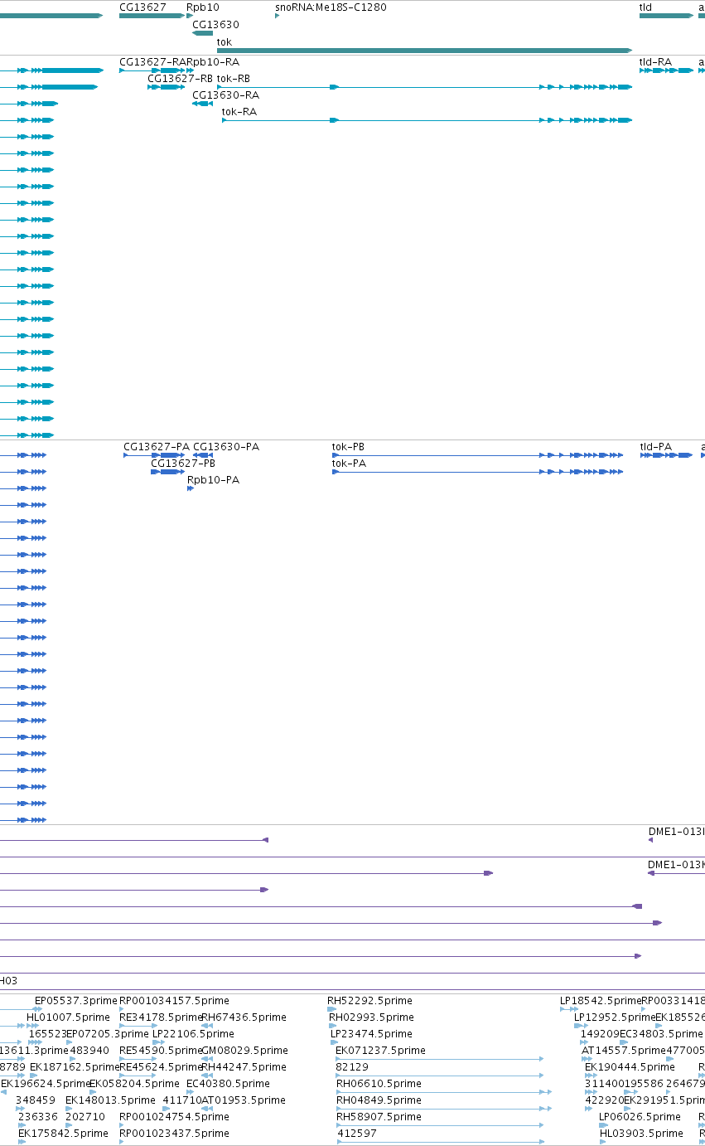Click EST RP001034157.5prime

click(174, 1001)
